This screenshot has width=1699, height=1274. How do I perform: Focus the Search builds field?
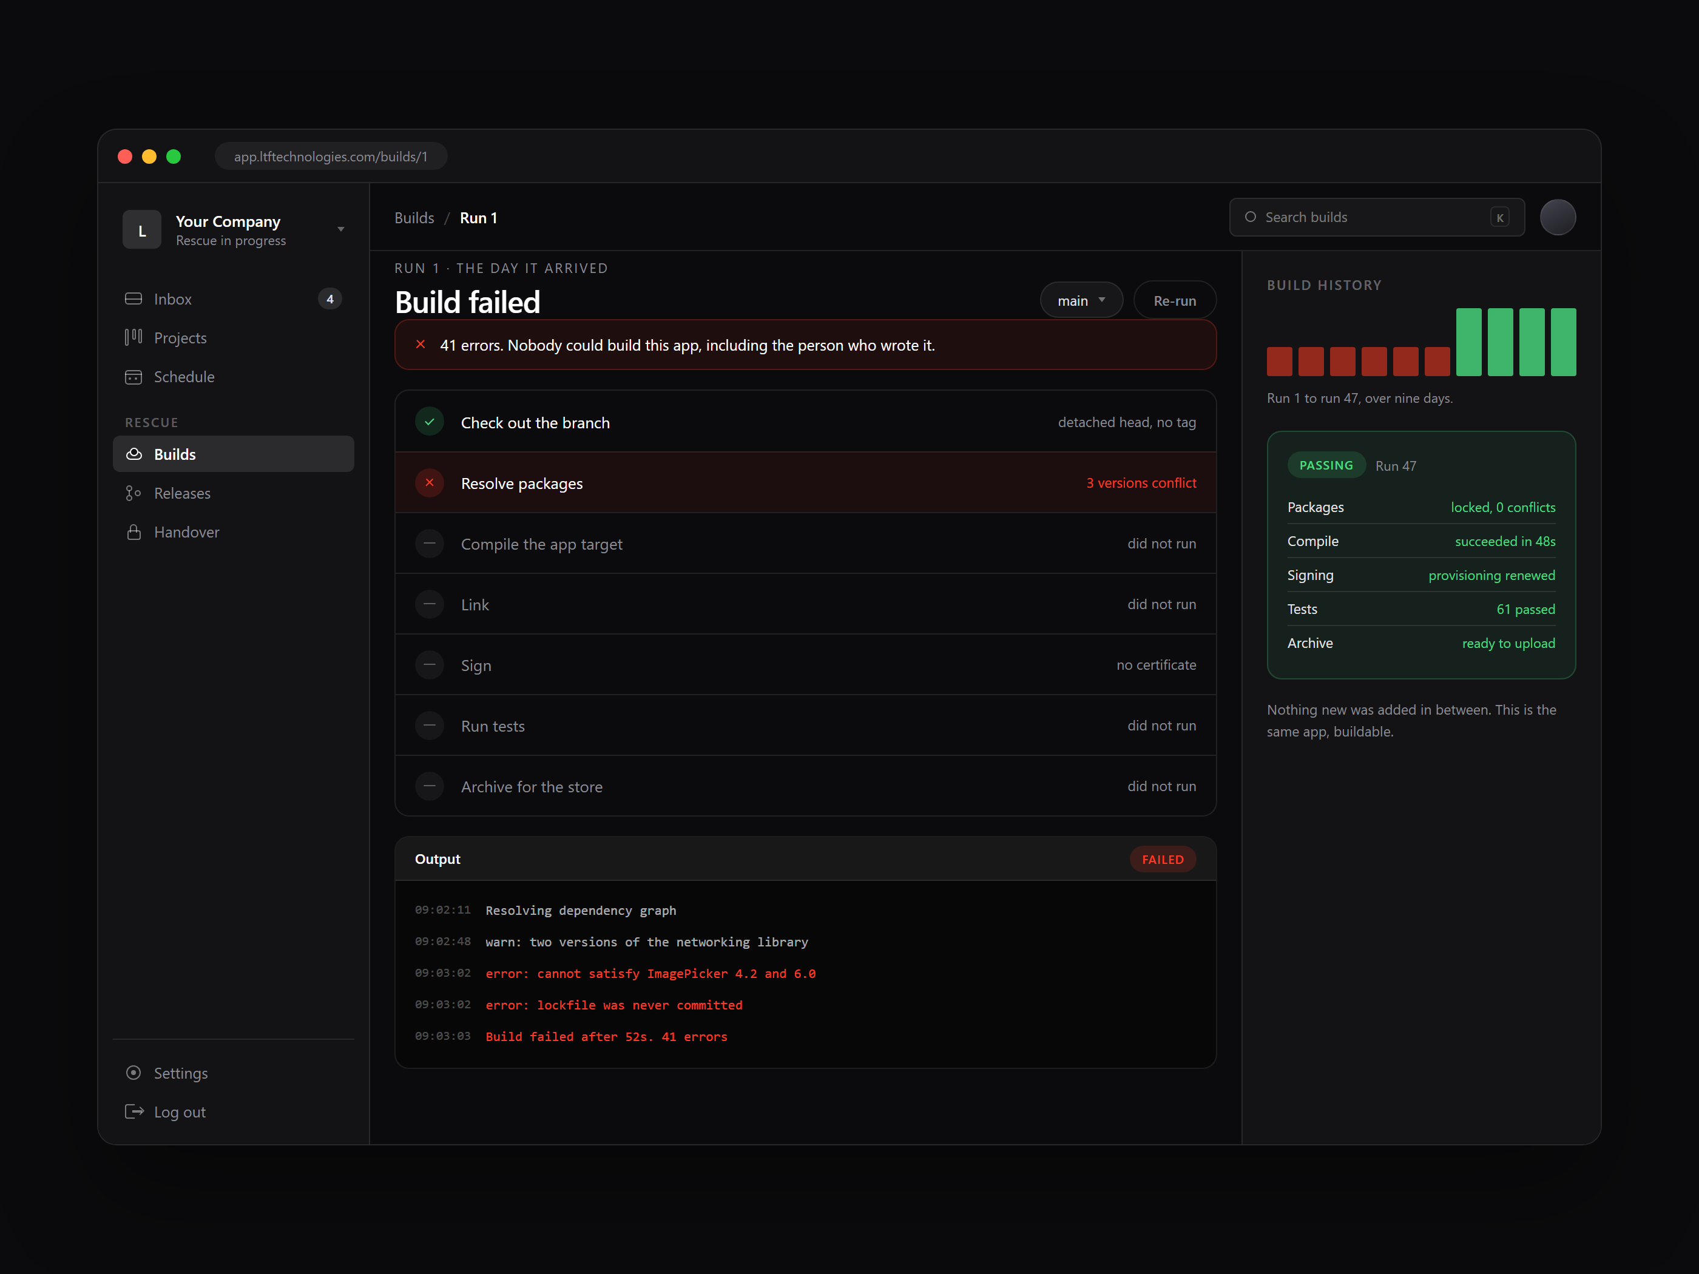point(1376,217)
